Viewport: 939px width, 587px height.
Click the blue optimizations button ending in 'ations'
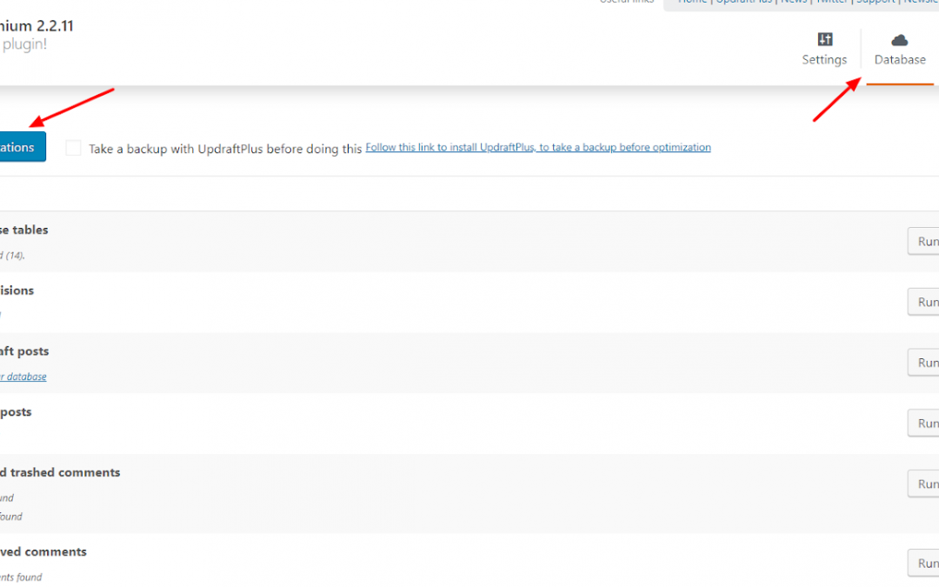(x=23, y=147)
